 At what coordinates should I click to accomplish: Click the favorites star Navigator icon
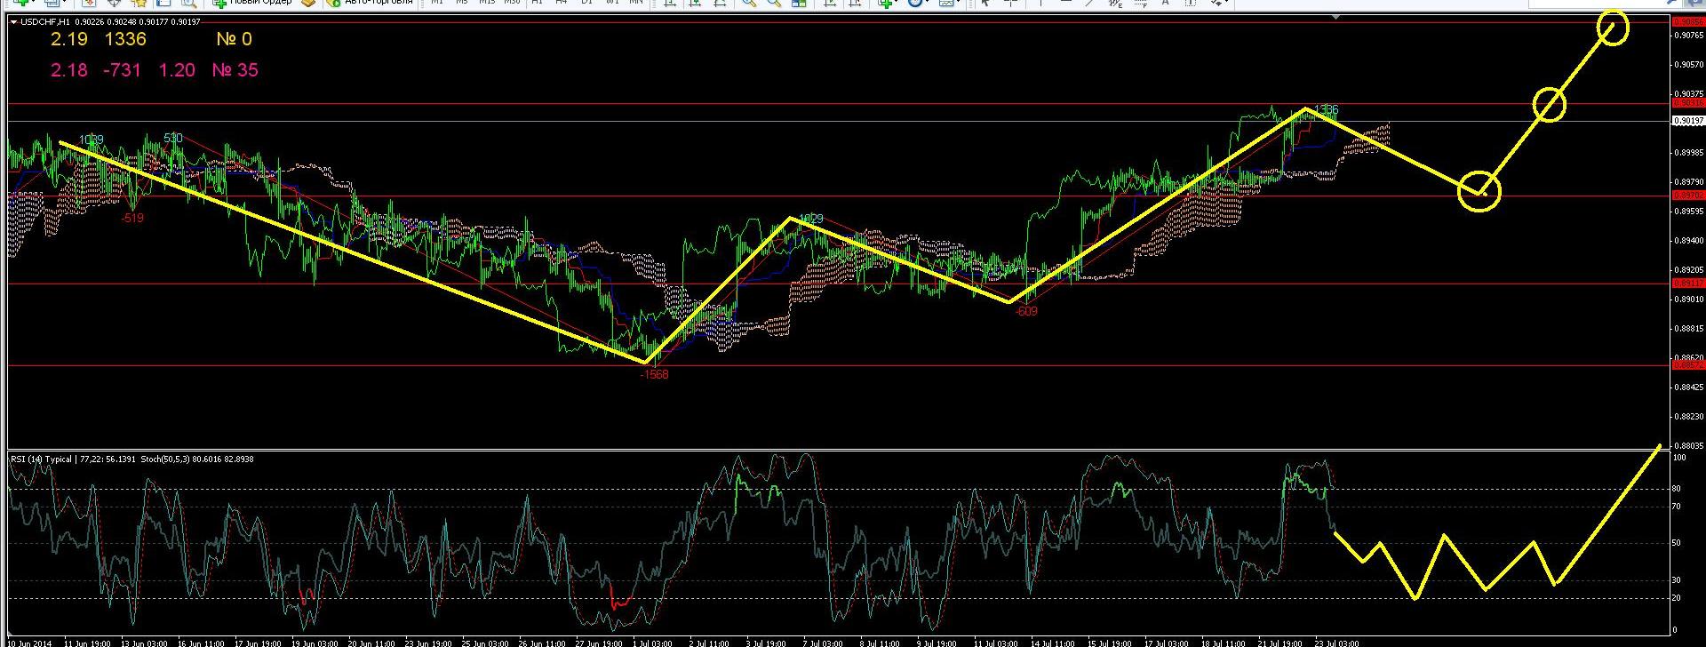pos(140,3)
